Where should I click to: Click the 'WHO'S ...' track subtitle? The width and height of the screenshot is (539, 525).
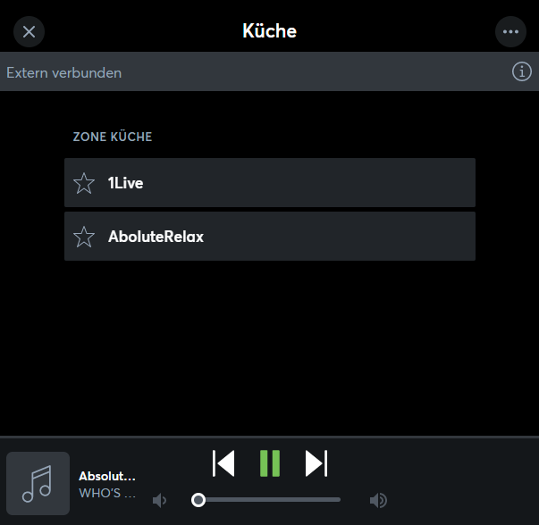(x=107, y=493)
